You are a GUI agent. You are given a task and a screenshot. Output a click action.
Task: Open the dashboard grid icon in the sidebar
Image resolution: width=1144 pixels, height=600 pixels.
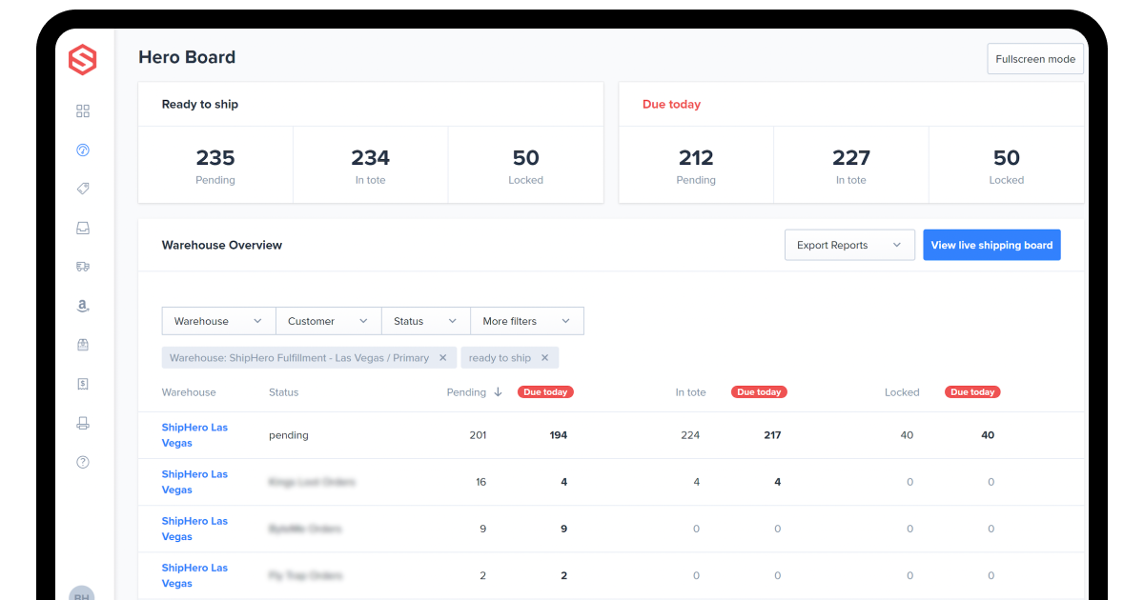point(83,111)
